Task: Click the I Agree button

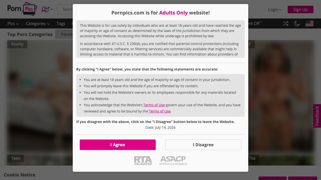Action: click(x=118, y=145)
